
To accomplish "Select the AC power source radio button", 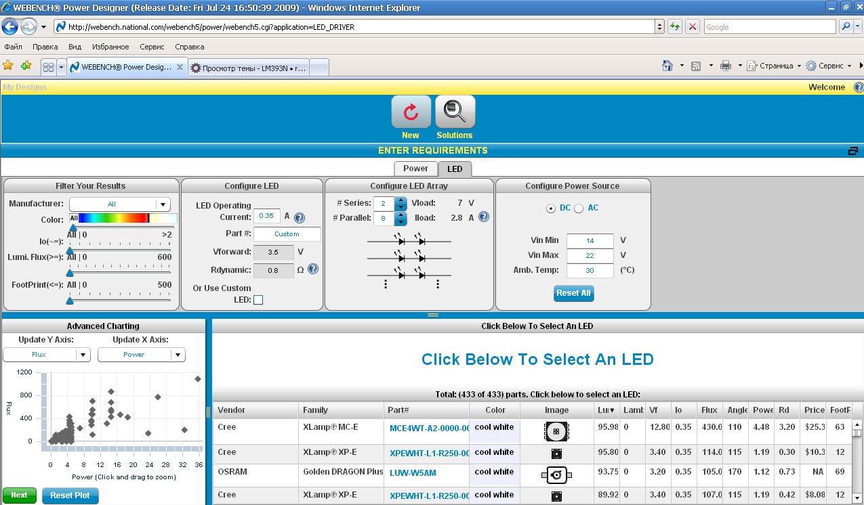I will (579, 208).
